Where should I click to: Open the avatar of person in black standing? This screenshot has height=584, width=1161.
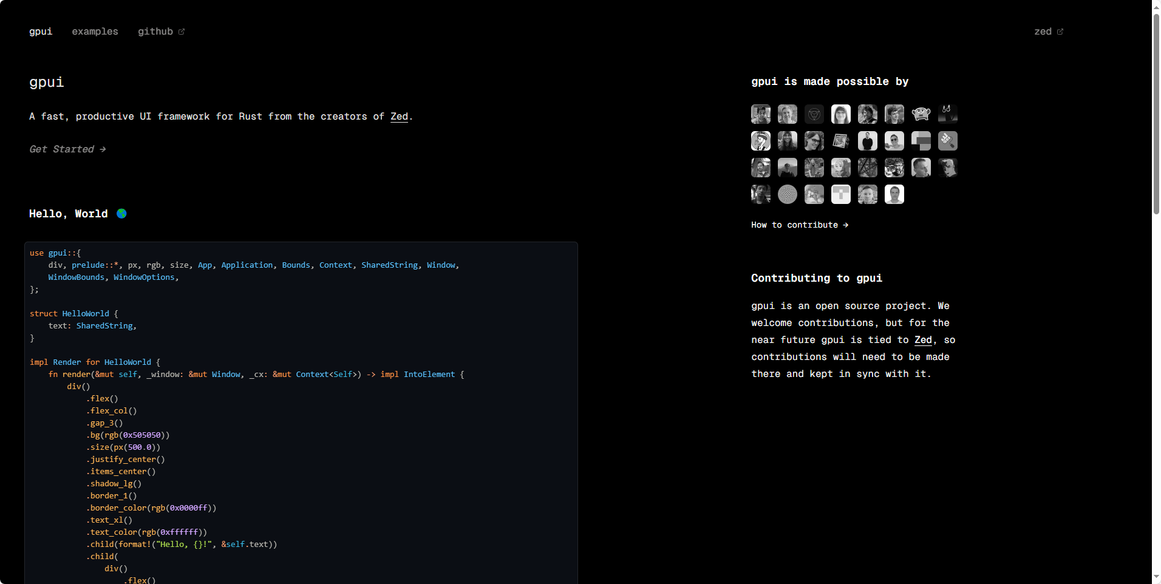(868, 141)
